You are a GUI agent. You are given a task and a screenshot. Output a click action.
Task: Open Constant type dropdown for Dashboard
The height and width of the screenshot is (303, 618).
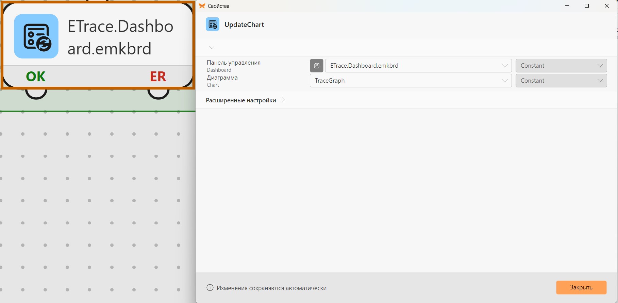561,66
